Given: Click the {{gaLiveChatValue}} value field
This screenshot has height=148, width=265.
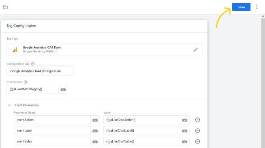Looking at the screenshot, I should coord(142,142).
